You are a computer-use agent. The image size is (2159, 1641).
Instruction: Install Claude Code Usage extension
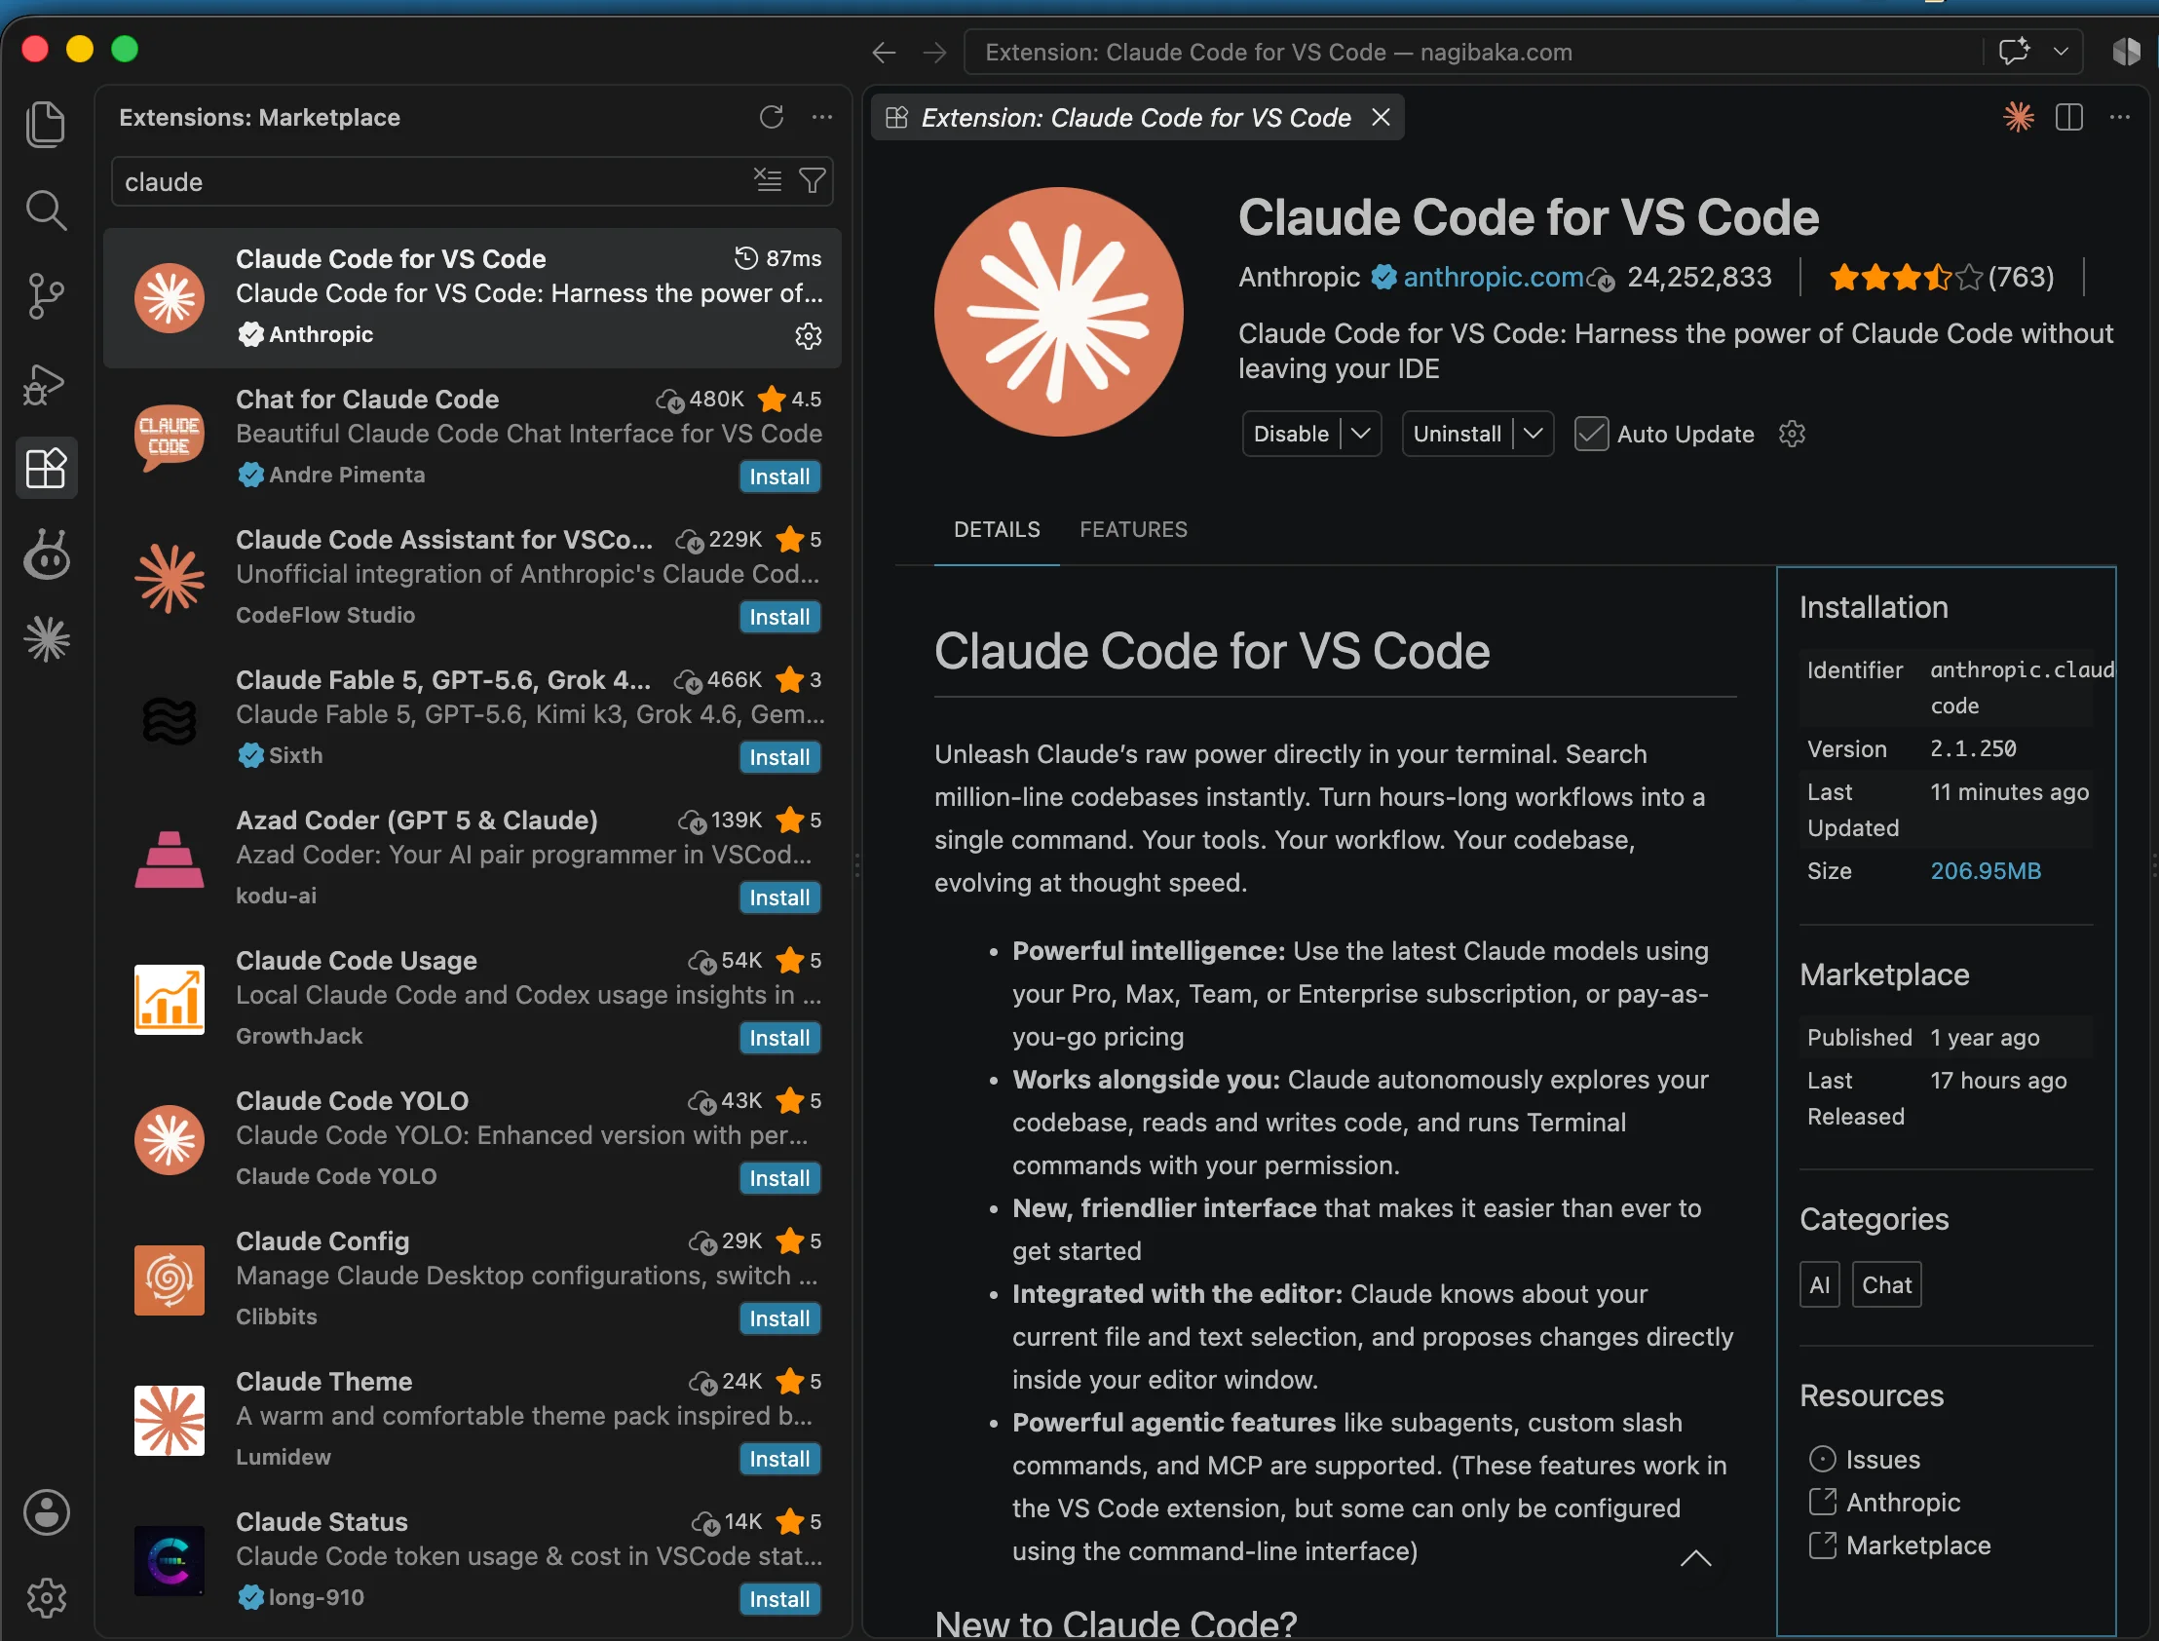click(x=779, y=1039)
